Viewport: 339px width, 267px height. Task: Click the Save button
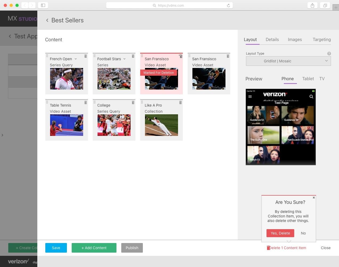pyautogui.click(x=56, y=248)
